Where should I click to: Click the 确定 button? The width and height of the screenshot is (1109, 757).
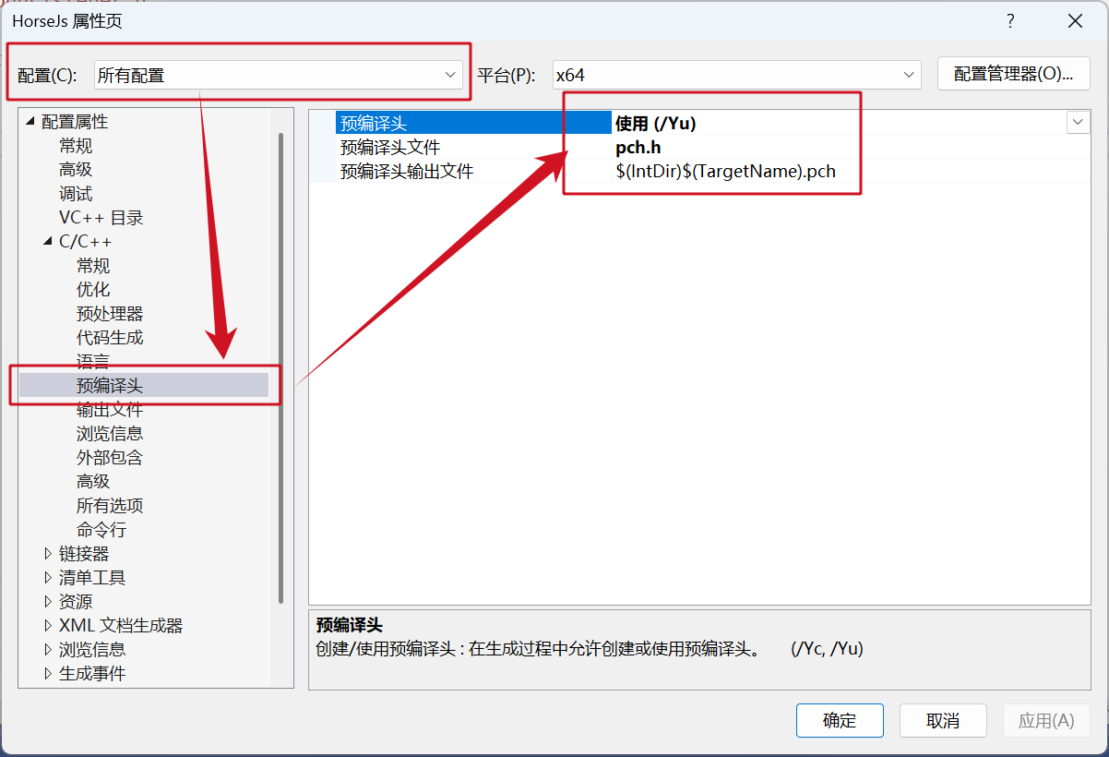point(840,721)
